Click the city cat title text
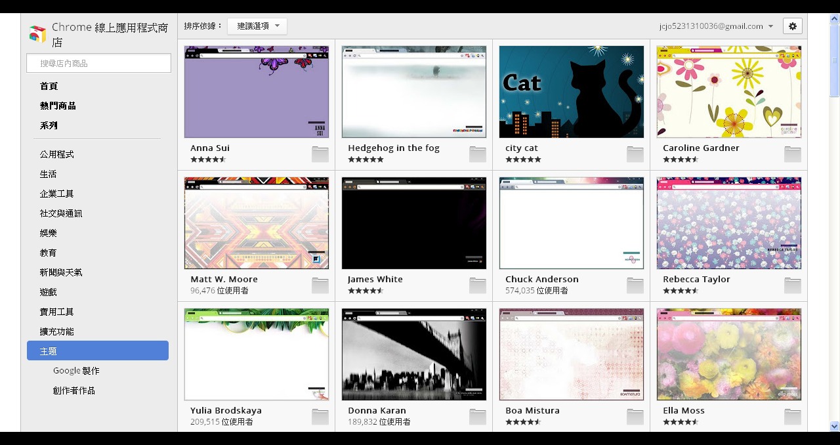Screen dimensions: 840x445 tap(522, 148)
